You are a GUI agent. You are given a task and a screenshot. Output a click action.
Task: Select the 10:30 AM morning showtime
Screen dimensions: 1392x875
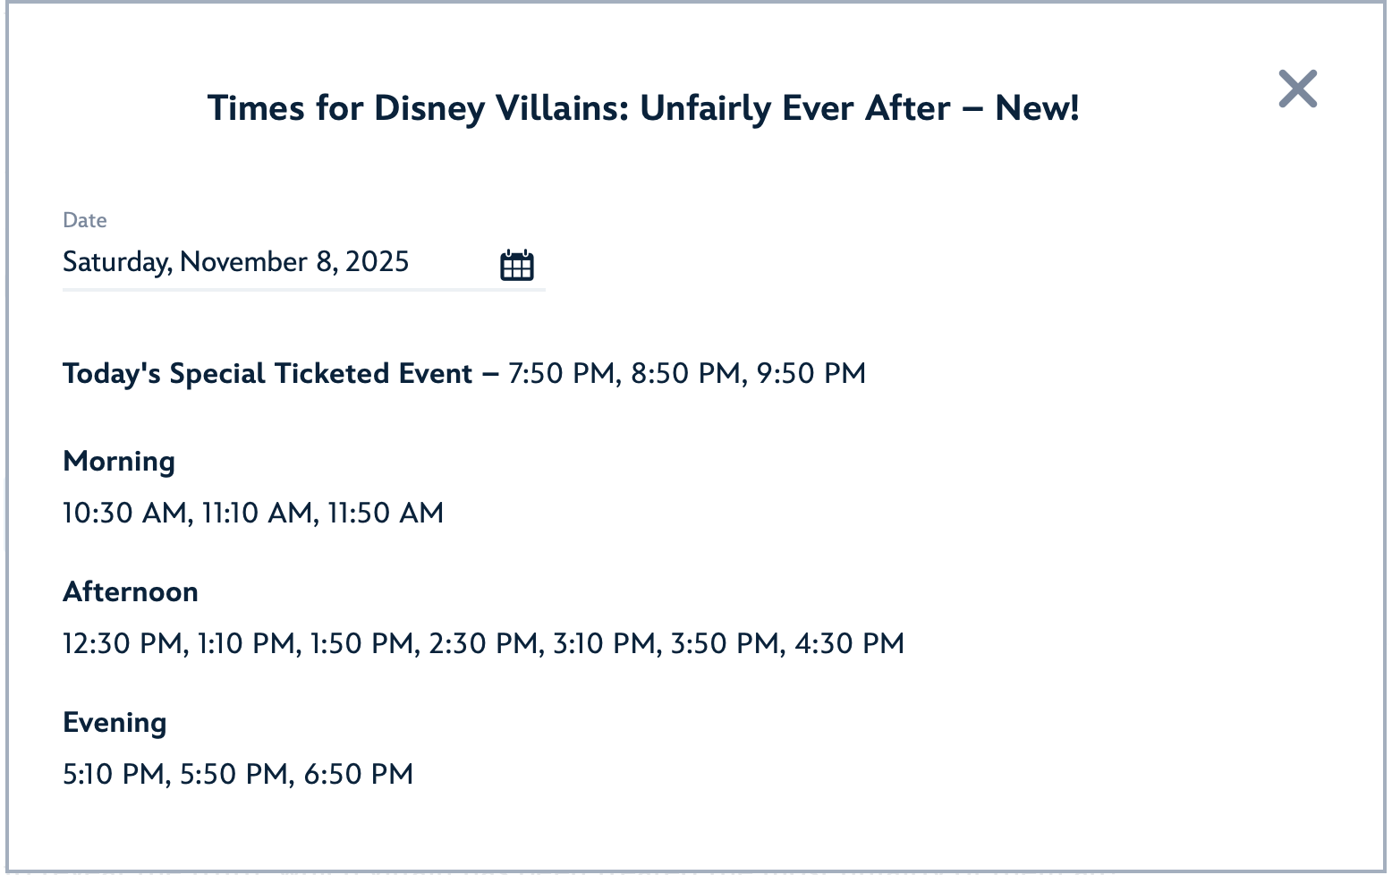[124, 513]
